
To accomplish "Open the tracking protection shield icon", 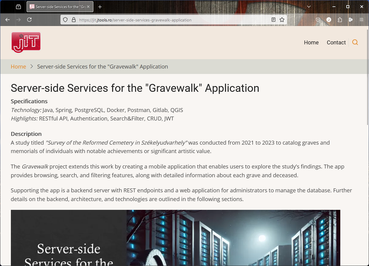I will click(x=65, y=20).
